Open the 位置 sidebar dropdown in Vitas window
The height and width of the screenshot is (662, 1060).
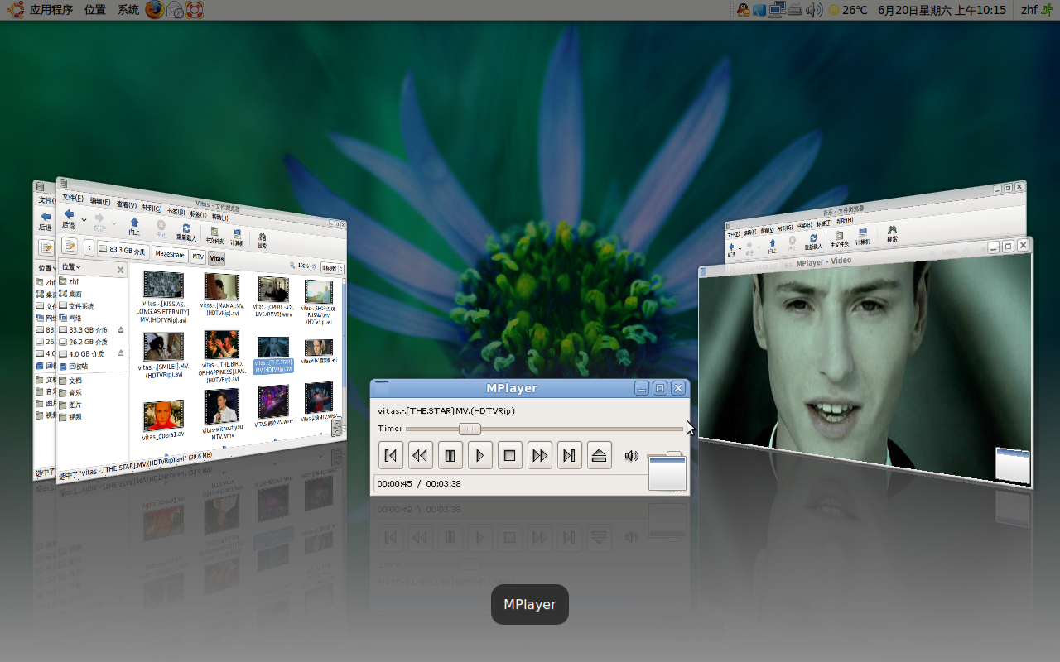pyautogui.click(x=71, y=267)
